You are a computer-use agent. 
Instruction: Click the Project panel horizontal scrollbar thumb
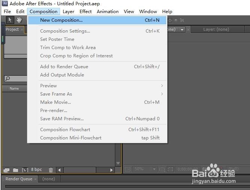[x=80, y=170]
